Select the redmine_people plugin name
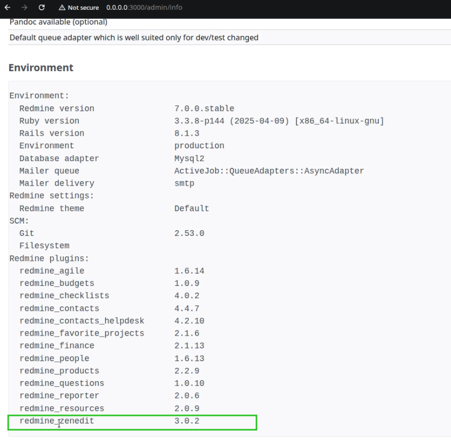This screenshot has width=451, height=441. (54, 359)
